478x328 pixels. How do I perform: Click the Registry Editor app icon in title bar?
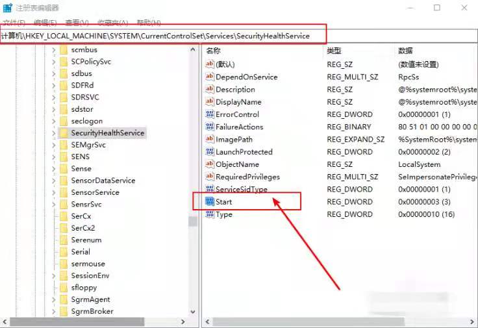[x=8, y=8]
